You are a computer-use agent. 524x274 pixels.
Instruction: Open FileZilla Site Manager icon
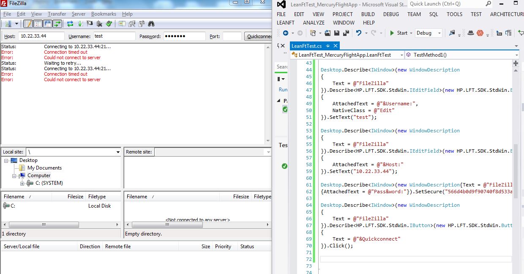click(x=8, y=24)
